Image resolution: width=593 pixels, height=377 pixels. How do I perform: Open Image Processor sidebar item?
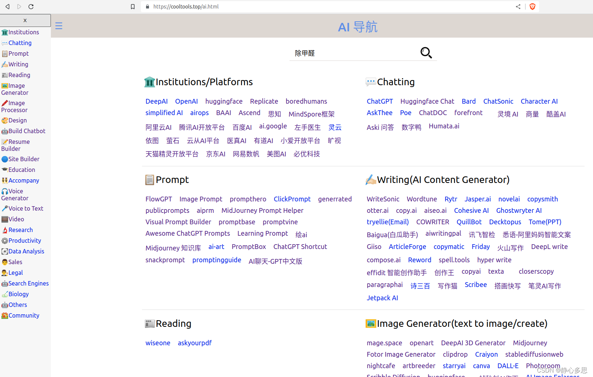14,106
